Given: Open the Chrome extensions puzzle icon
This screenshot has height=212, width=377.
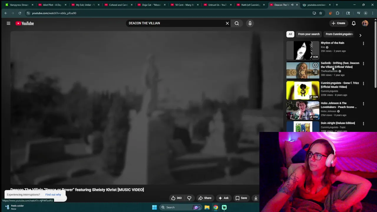Looking at the screenshot, I should (x=338, y=13).
